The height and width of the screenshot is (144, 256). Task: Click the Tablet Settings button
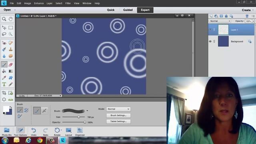pyautogui.click(x=118, y=121)
